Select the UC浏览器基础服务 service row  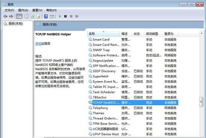pyautogui.click(x=133, y=129)
